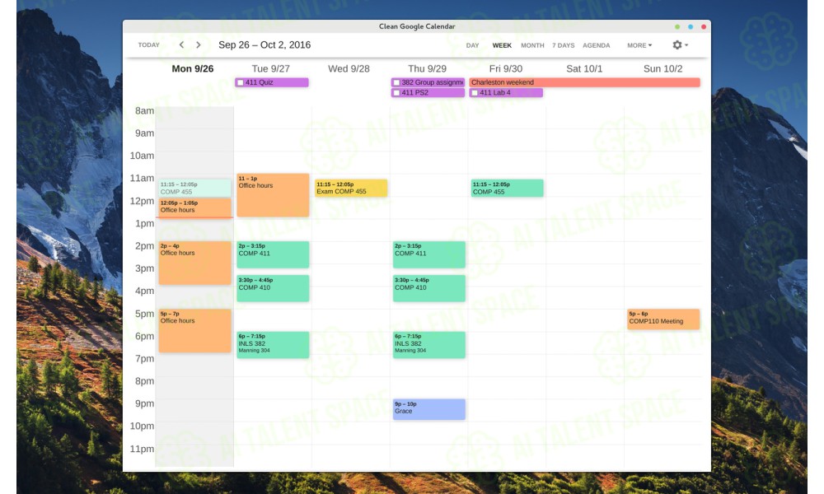Open the settings gear menu
Screen dimensions: 824x494
(680, 45)
